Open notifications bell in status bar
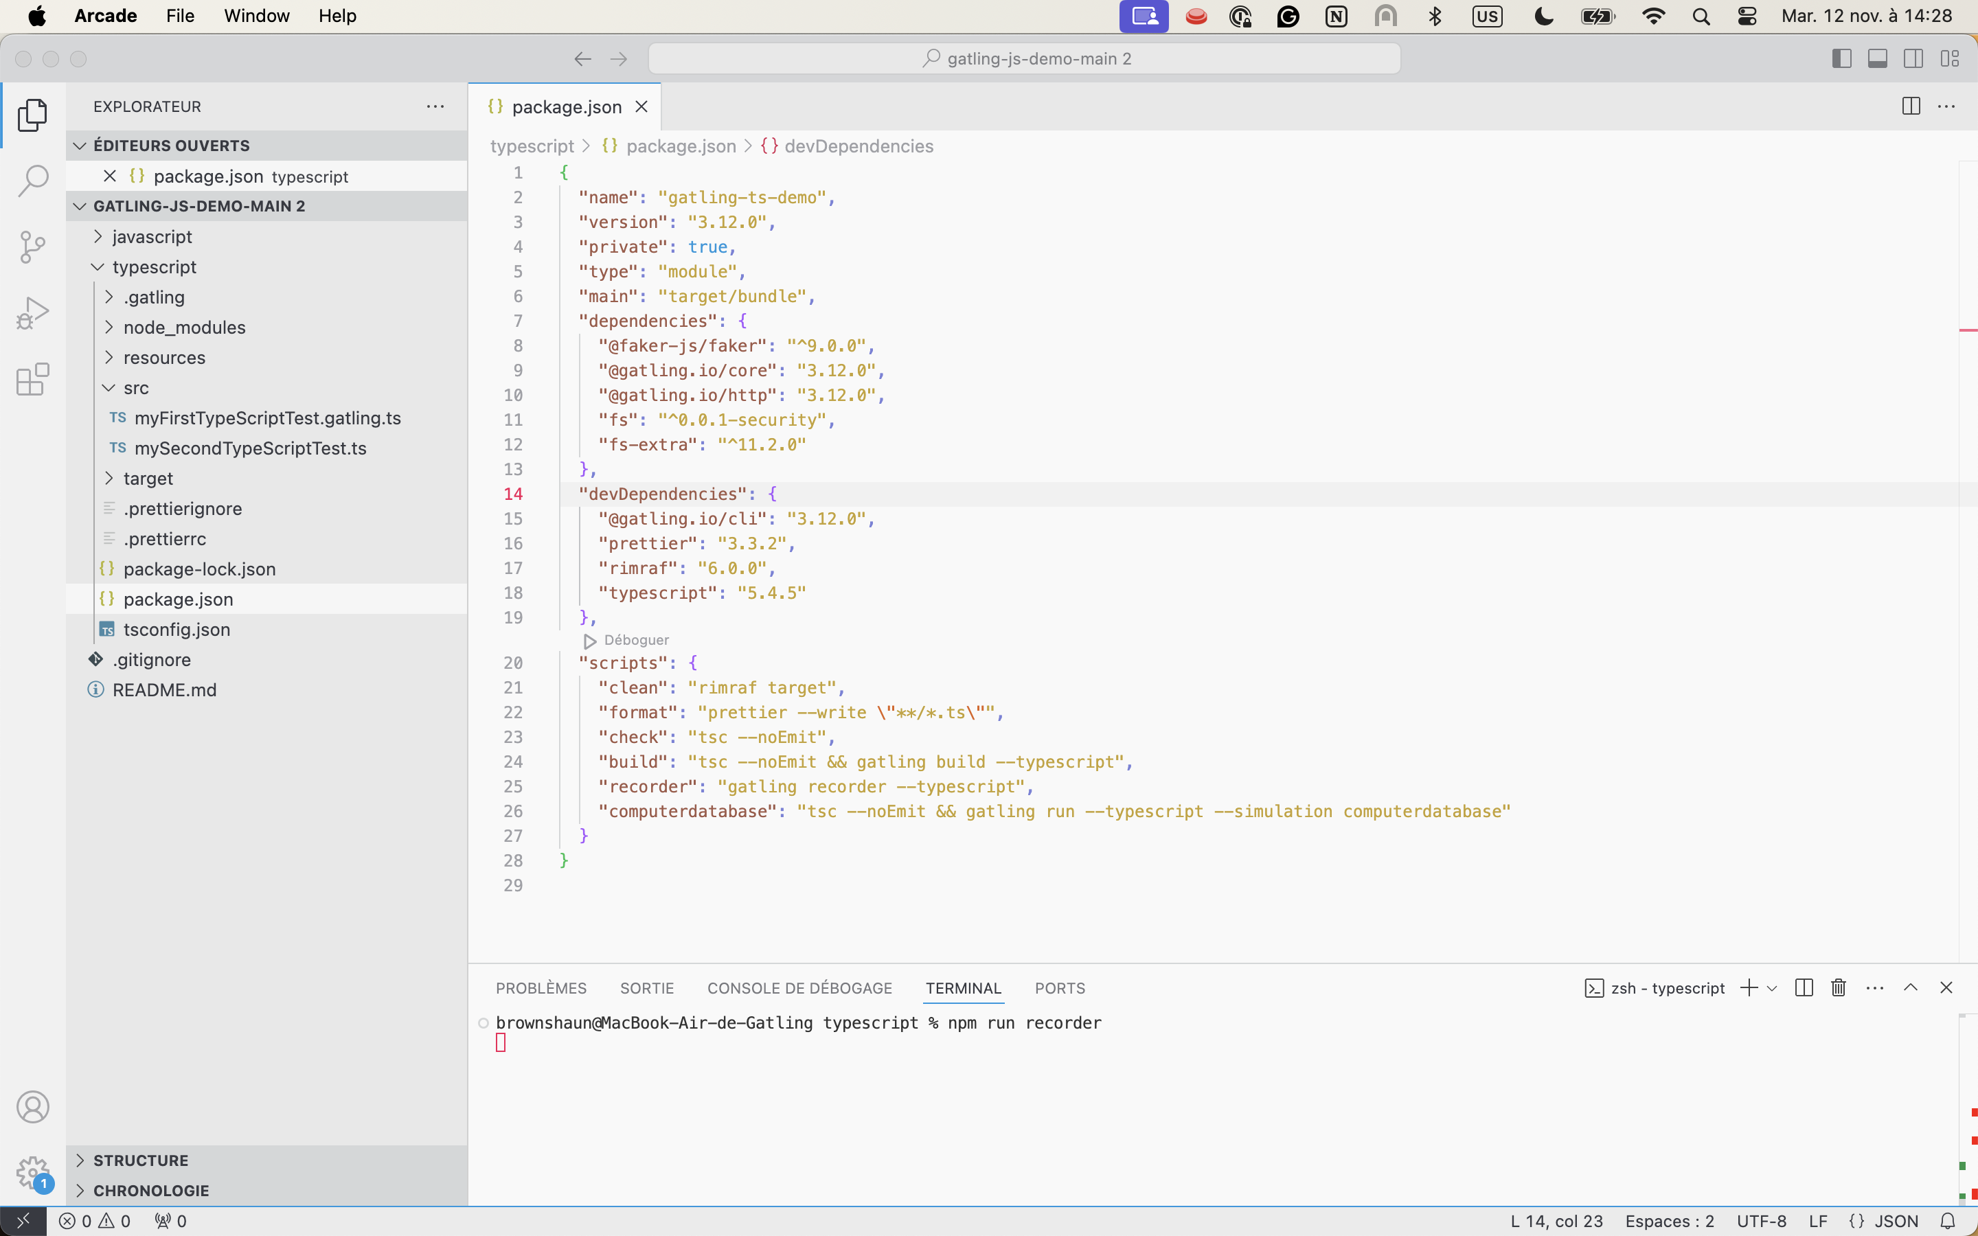The image size is (1978, 1236). (x=1948, y=1220)
